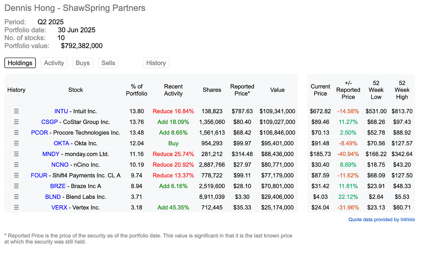Open the FOUR ticker link
Screen dimensions: 424x260
pyautogui.click(x=39, y=175)
